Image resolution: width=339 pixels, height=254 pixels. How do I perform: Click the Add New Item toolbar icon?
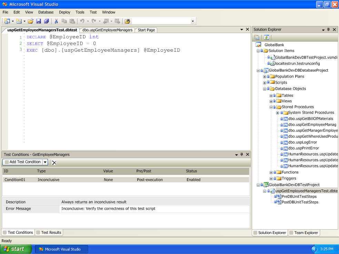(x=19, y=21)
